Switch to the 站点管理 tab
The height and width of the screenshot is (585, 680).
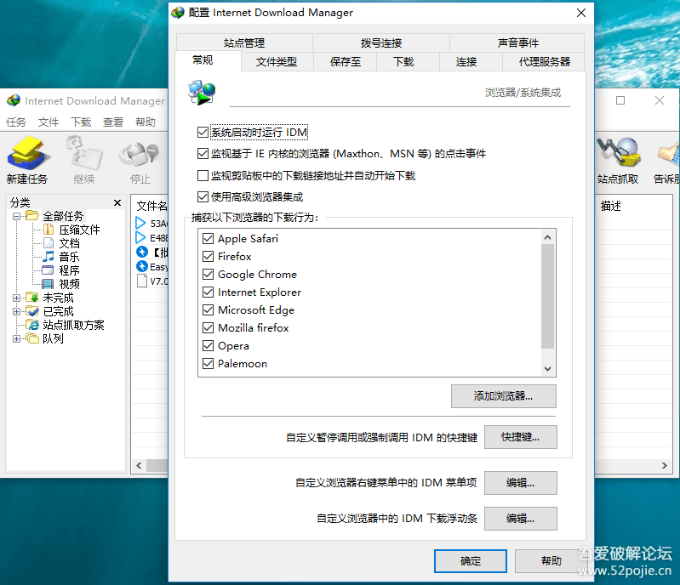click(244, 43)
